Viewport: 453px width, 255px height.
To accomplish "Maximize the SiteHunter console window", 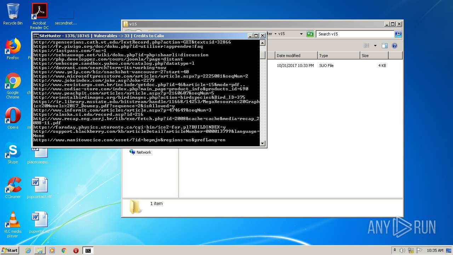I will [x=256, y=36].
